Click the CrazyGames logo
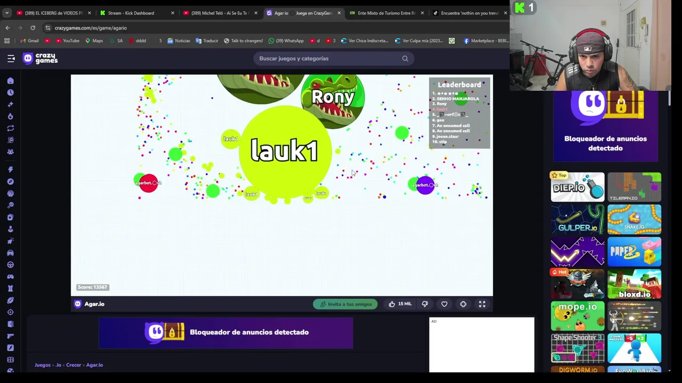This screenshot has width=682, height=383. (x=40, y=59)
